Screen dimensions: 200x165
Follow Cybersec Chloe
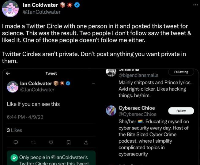[x=181, y=111]
